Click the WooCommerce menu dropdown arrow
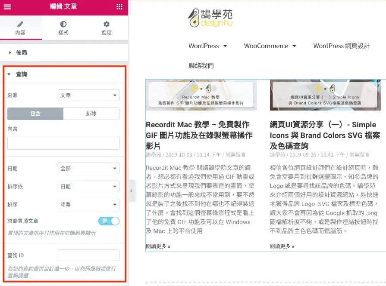Viewport: 386px width, 286px height. pos(295,46)
